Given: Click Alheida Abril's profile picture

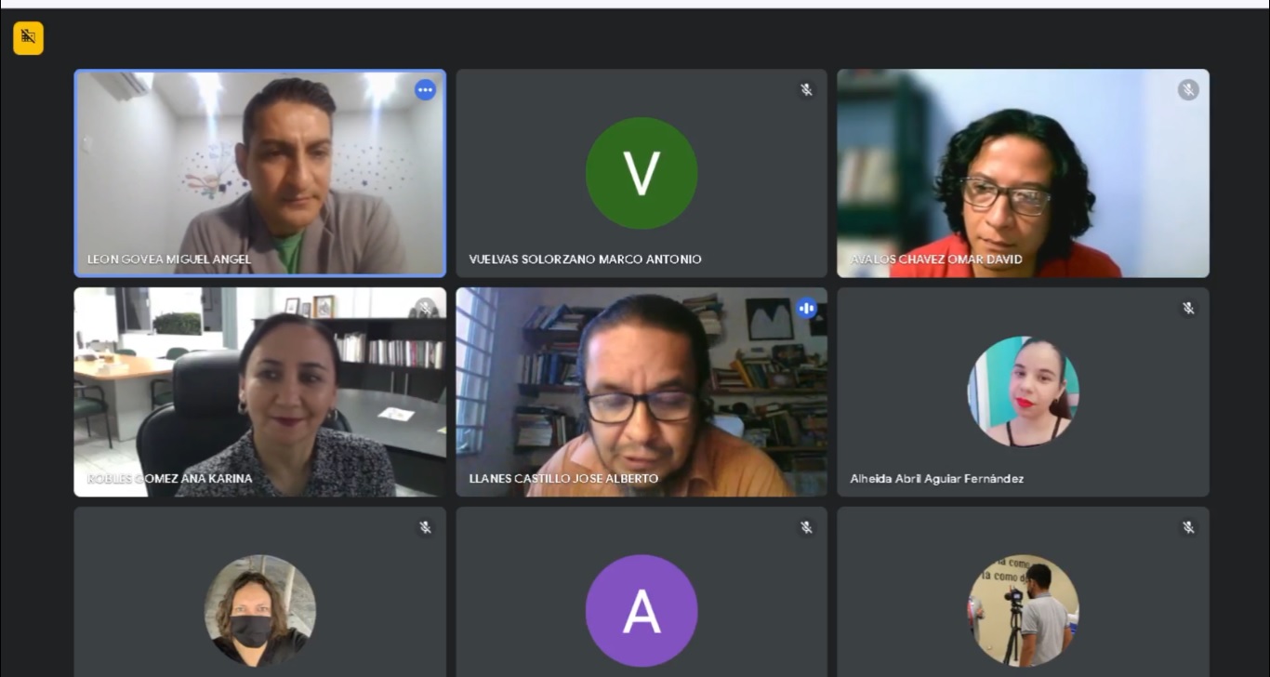Looking at the screenshot, I should tap(1023, 392).
